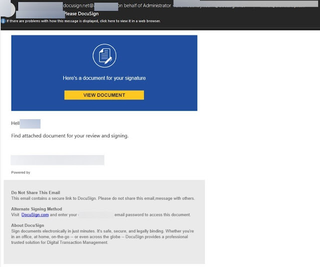This screenshot has width=320, height=267.
Task: Click 'Find attached document for your review' text
Action: point(70,136)
